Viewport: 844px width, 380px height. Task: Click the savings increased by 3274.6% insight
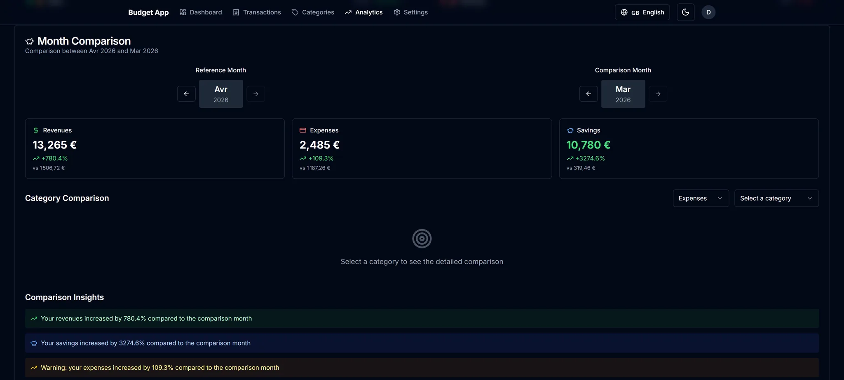point(422,343)
